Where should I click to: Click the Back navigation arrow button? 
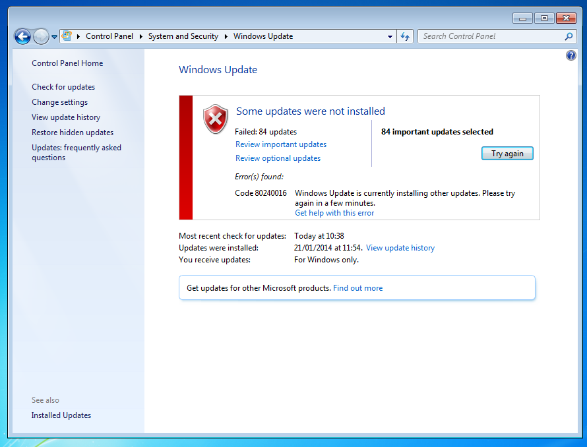[x=22, y=37]
